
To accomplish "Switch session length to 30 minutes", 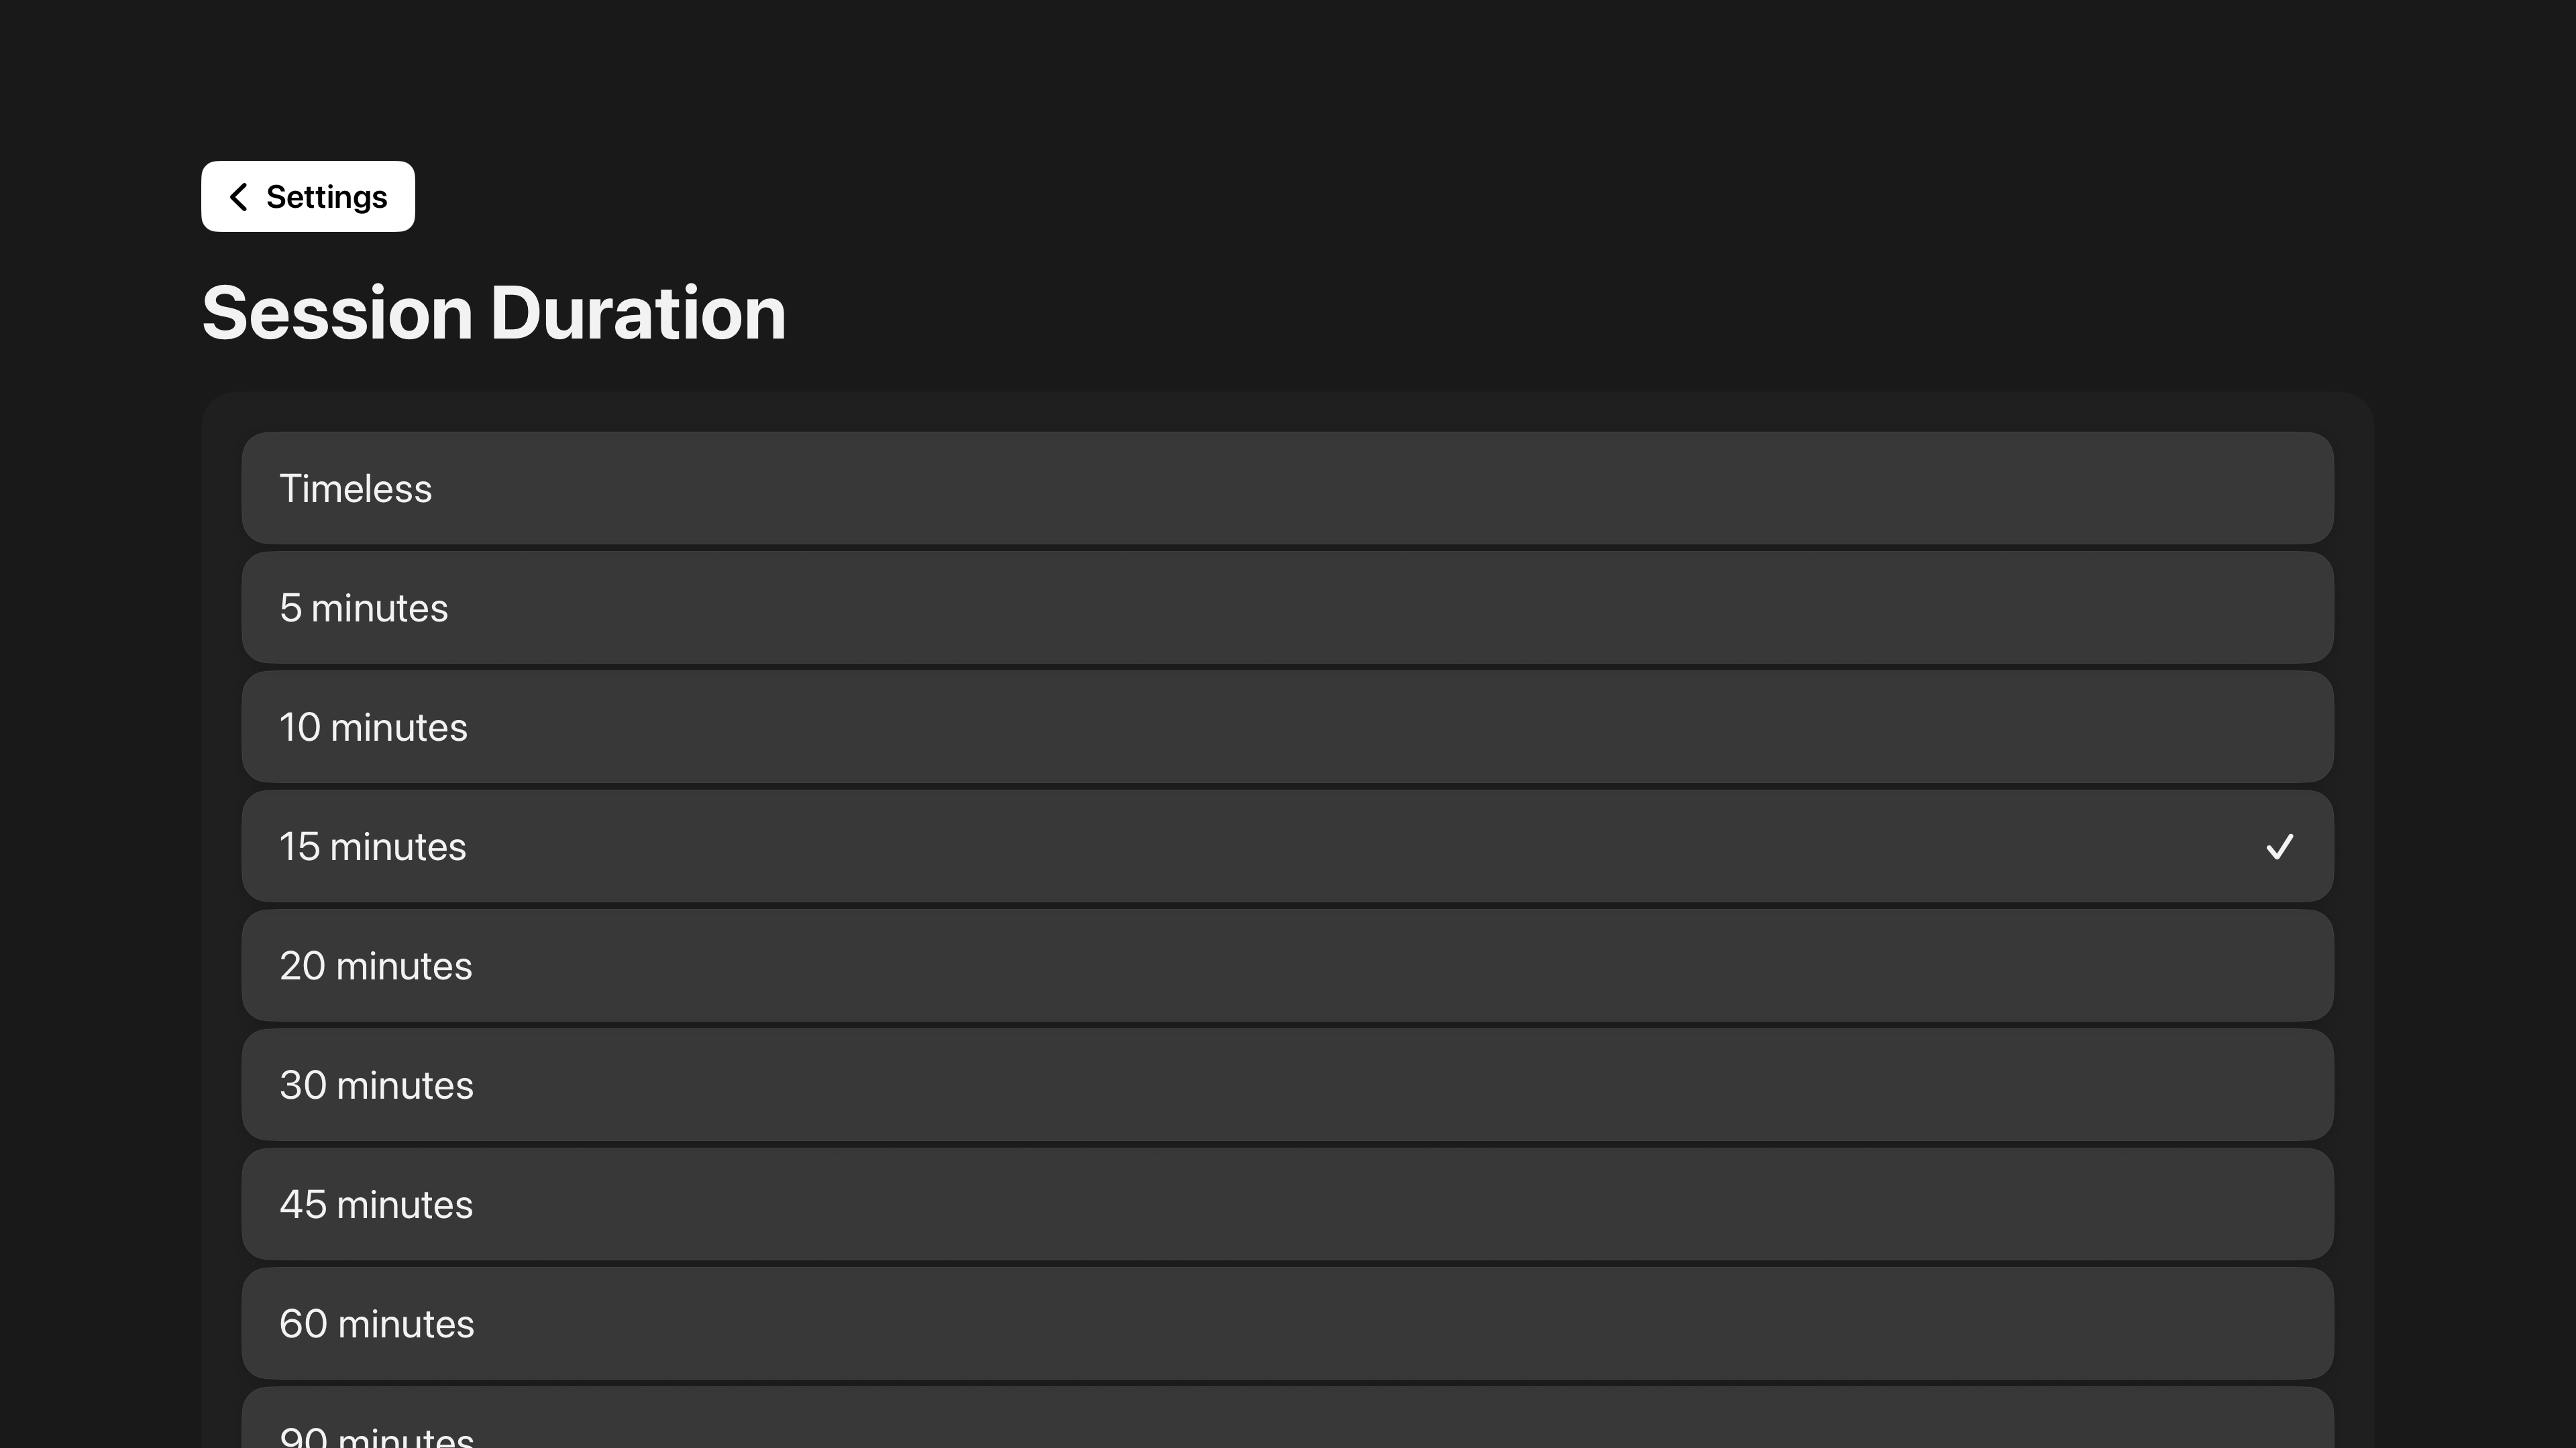I will (1287, 1084).
